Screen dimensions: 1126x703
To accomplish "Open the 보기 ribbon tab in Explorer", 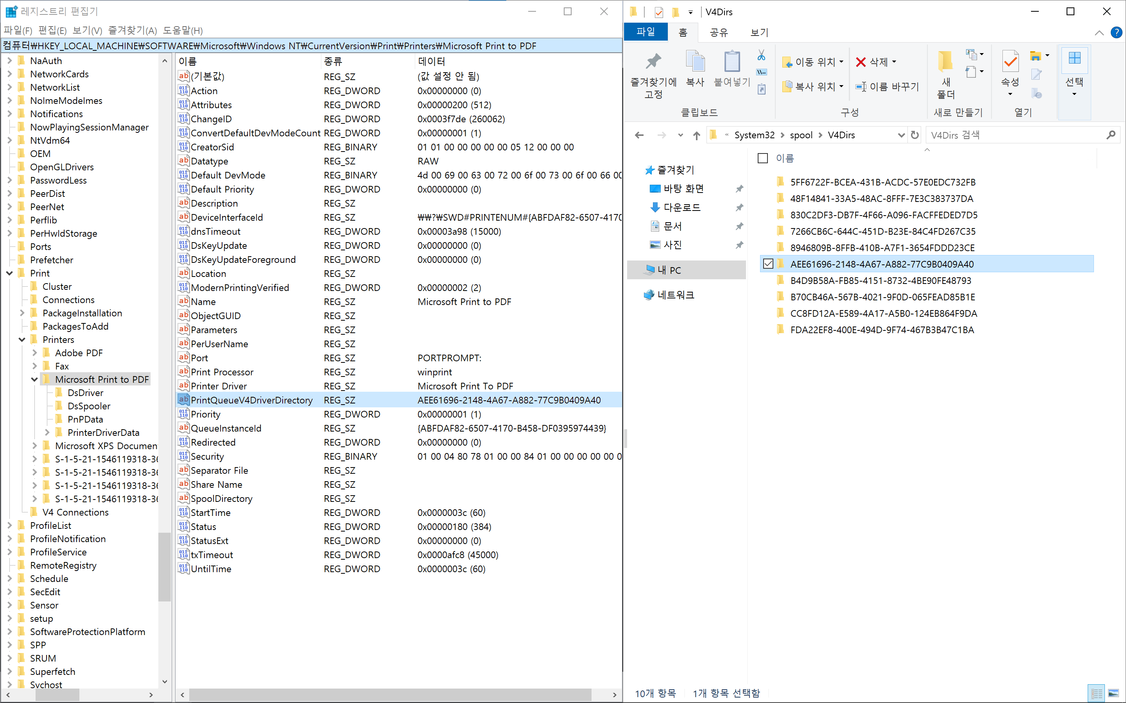I will tap(759, 32).
